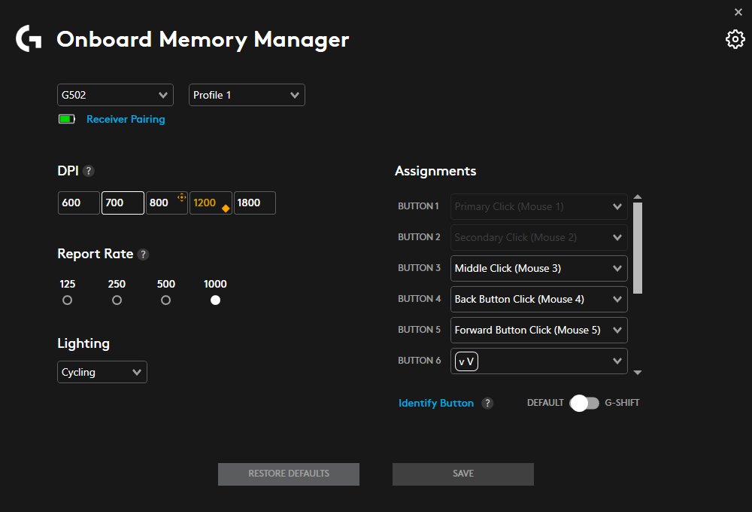
Task: Click the Receiver Pairing link
Action: pyautogui.click(x=126, y=119)
